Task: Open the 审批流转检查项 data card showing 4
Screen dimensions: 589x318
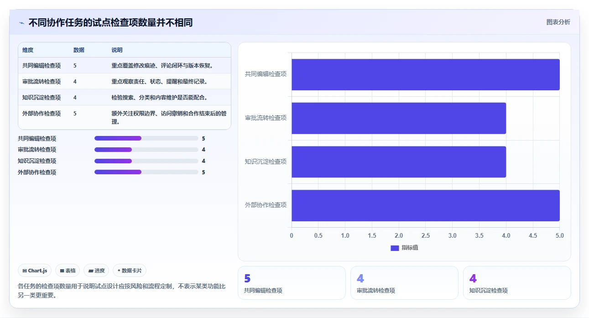Action: pyautogui.click(x=404, y=283)
